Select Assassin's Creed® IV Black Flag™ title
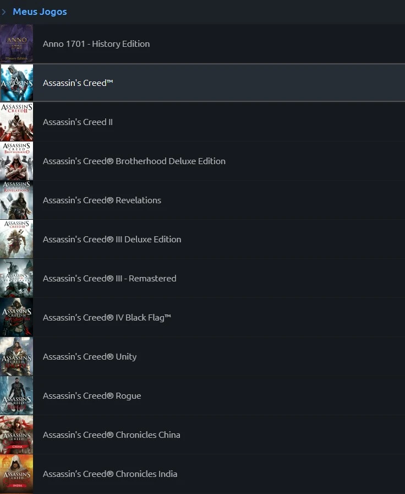Screen dimensions: 405x494 pyautogui.click(x=107, y=317)
